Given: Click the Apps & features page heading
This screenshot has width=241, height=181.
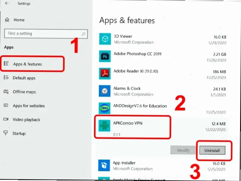Looking at the screenshot, I should 127,20.
